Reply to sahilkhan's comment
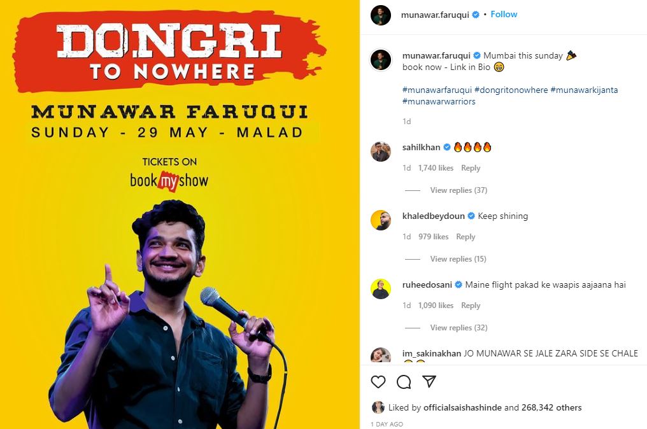This screenshot has width=647, height=429. pyautogui.click(x=471, y=168)
